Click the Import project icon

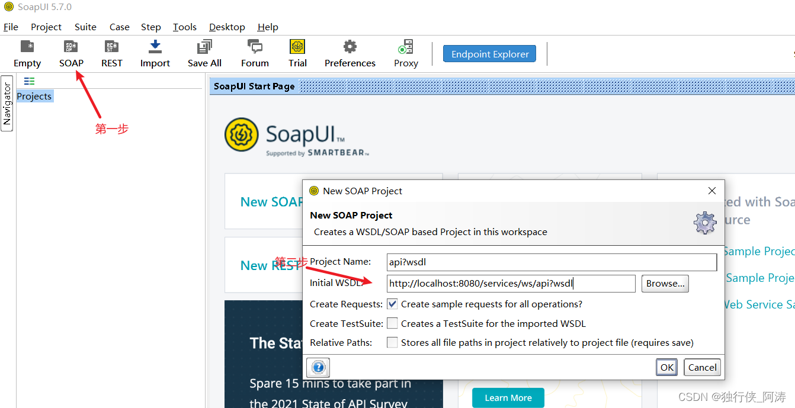click(x=155, y=54)
